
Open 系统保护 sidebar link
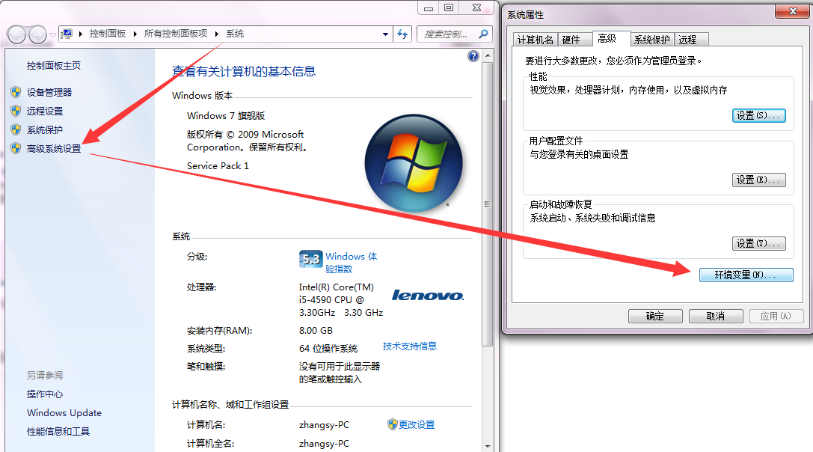[x=45, y=129]
